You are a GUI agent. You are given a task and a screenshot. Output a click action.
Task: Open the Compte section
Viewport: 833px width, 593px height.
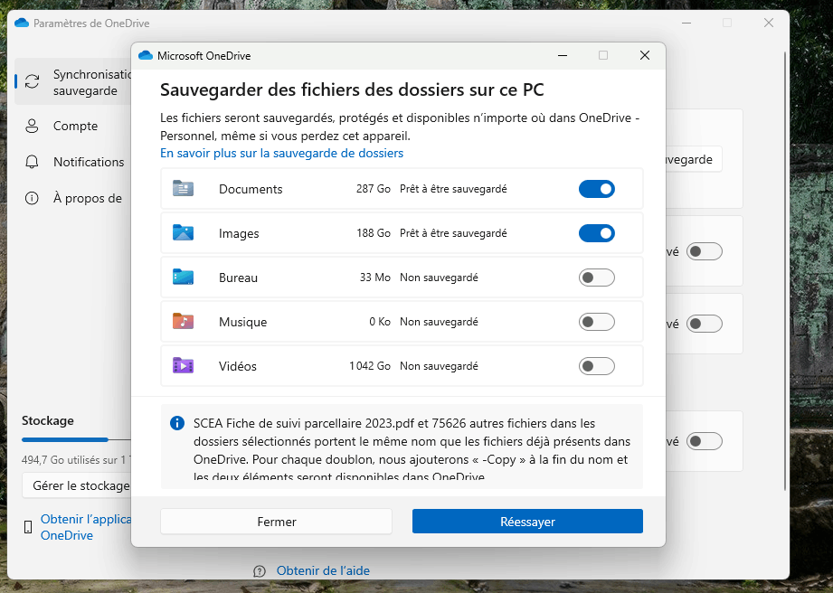click(73, 126)
